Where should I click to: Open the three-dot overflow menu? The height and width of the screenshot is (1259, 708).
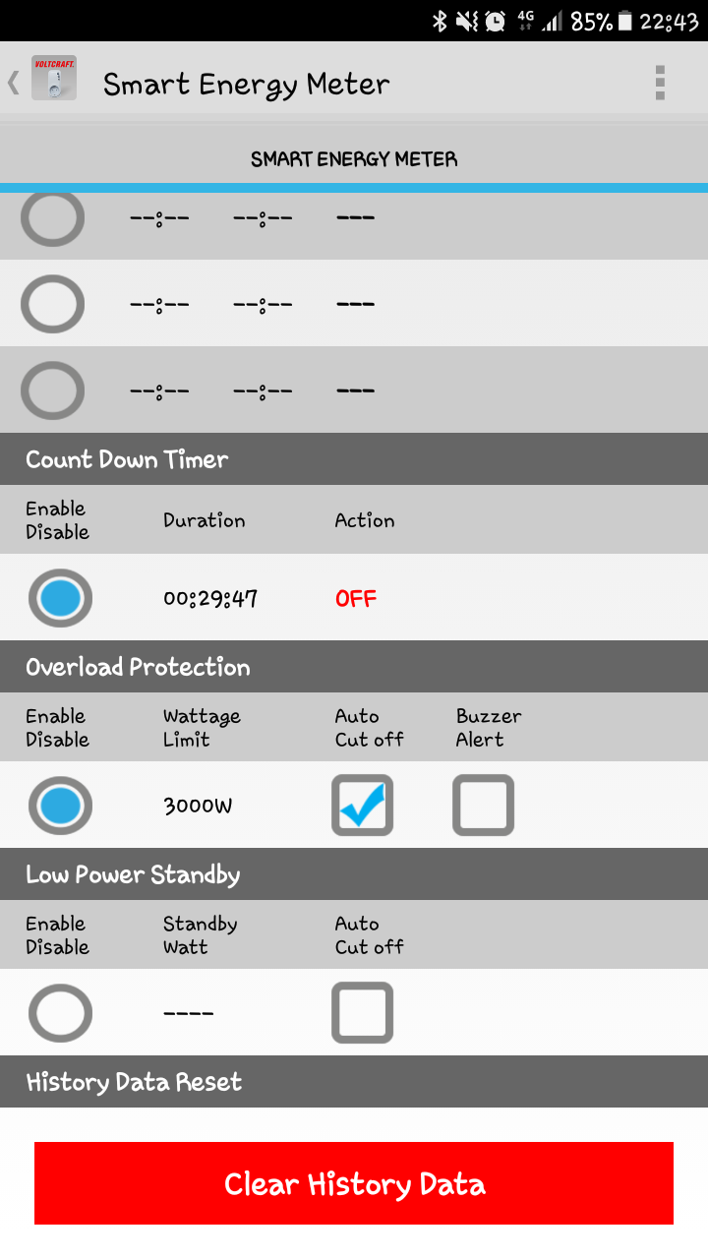[x=660, y=83]
